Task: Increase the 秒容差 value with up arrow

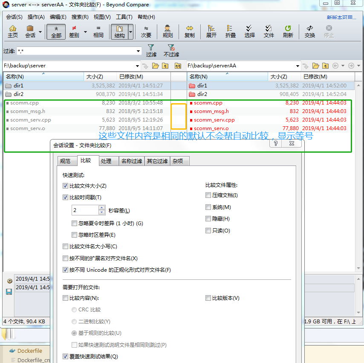Action: coord(102,208)
